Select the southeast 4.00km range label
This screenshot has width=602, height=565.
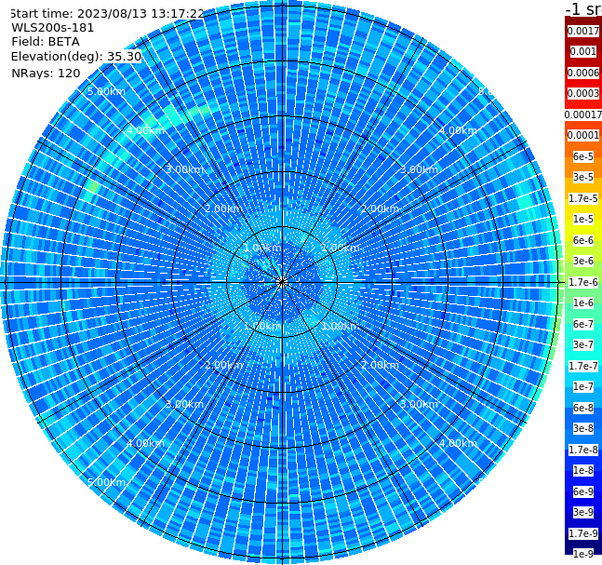[x=458, y=443]
